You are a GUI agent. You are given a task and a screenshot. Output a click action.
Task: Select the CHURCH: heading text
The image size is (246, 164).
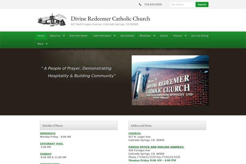135,133
